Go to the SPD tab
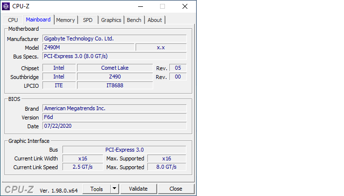 (x=88, y=20)
